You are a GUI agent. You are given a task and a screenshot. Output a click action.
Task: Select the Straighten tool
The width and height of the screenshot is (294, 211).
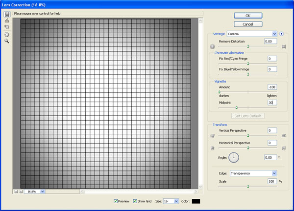[x=7, y=21]
